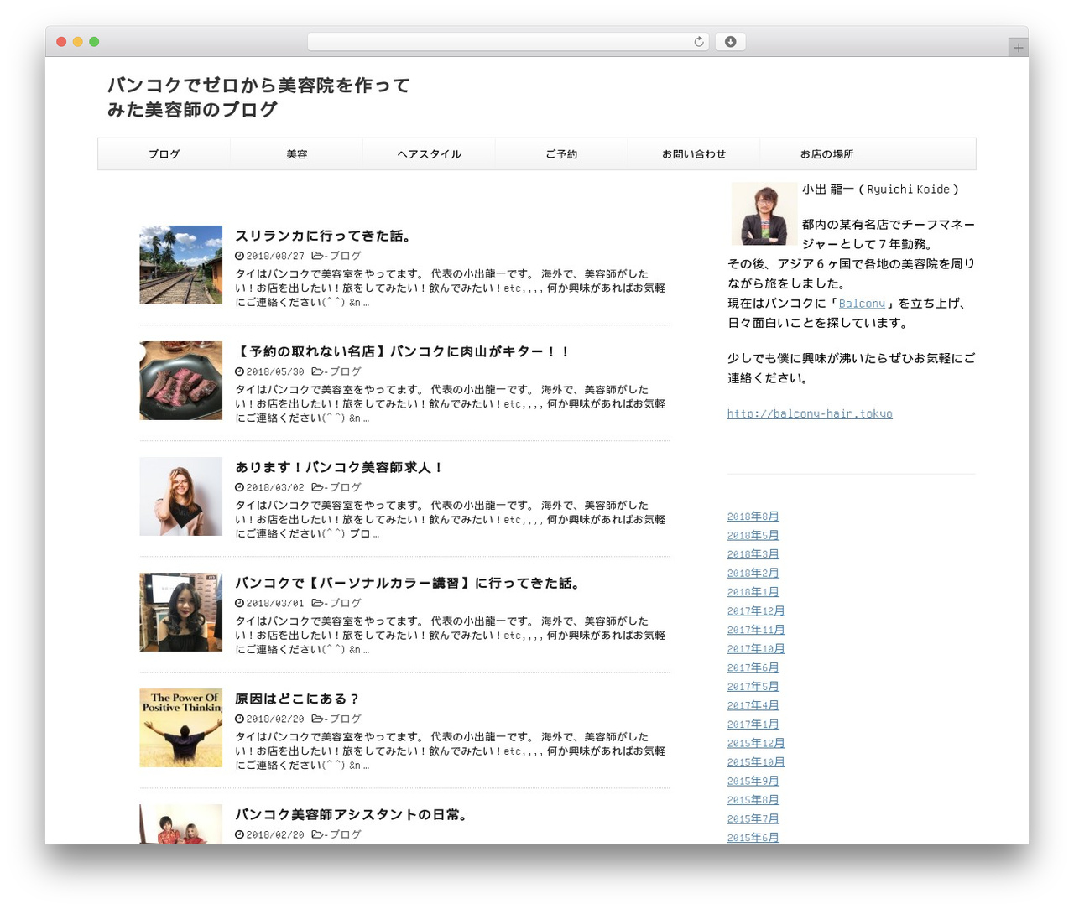This screenshot has height=909, width=1074.
Task: Reload the page with the refresh icon
Action: point(698,42)
